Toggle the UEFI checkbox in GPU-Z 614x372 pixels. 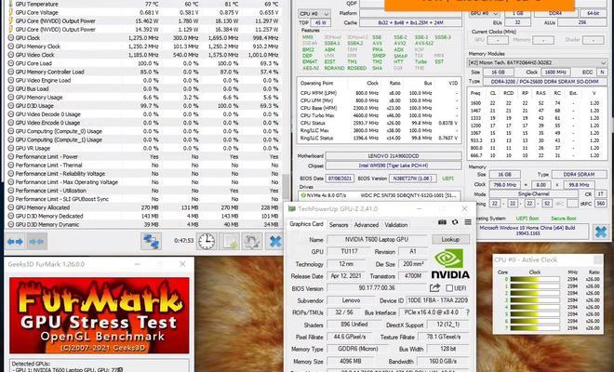click(449, 288)
